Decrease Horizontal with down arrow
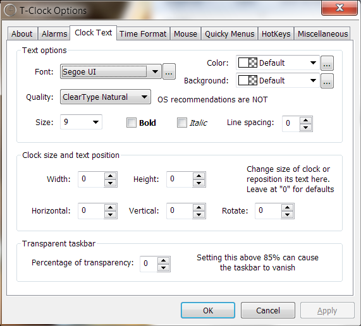The width and height of the screenshot is (361, 326). pyautogui.click(x=111, y=215)
